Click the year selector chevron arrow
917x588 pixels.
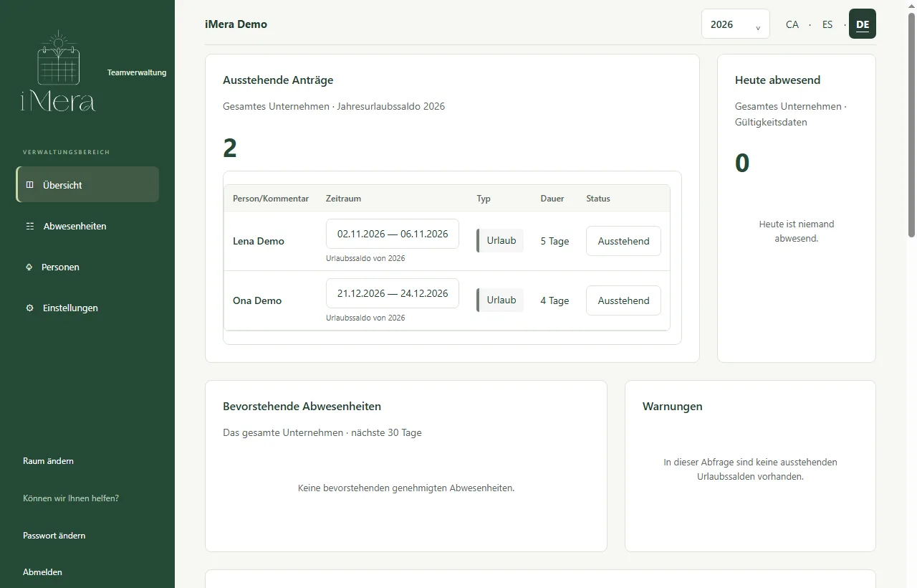coord(758,27)
